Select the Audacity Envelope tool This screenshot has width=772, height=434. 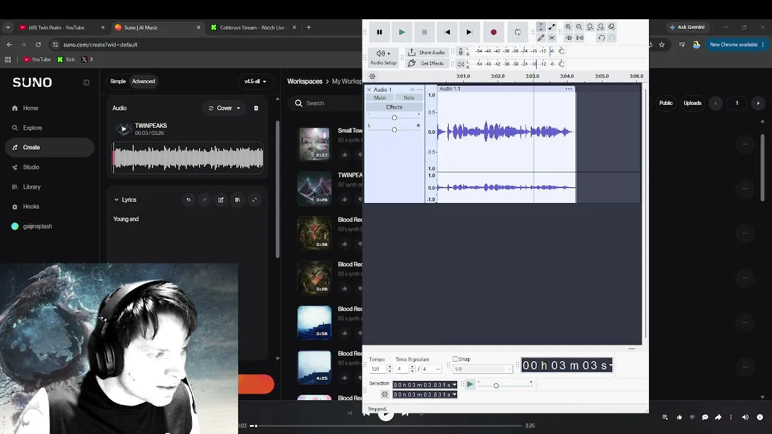(x=552, y=27)
